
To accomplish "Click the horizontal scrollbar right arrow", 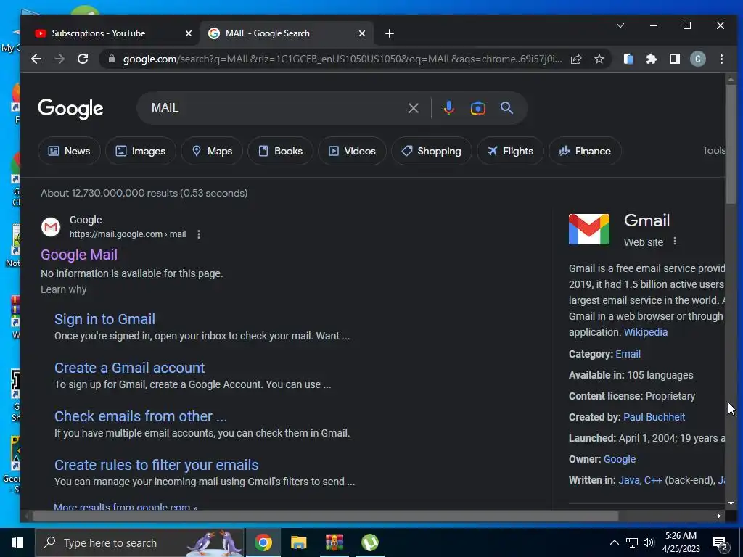I will click(x=719, y=516).
